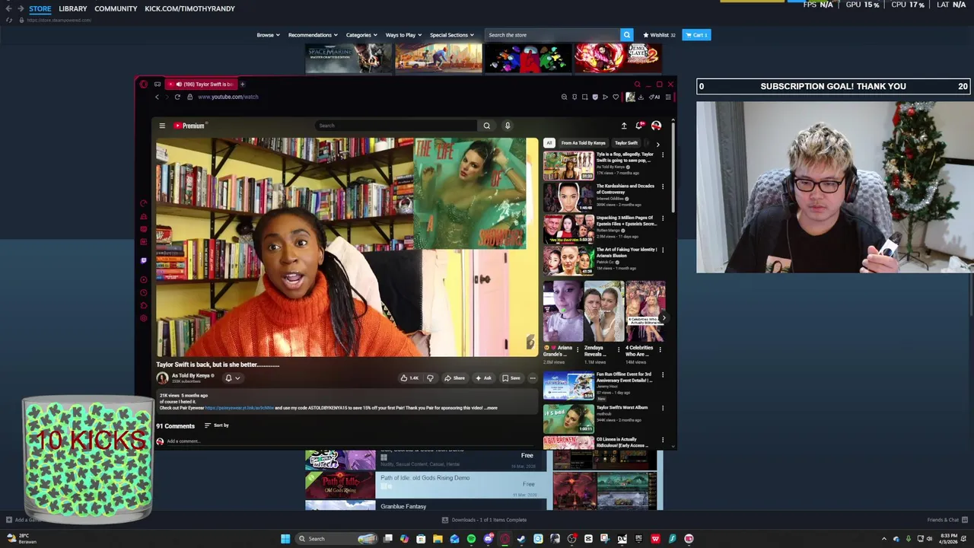Toggle notification bell for As Told By Kenya

[231, 378]
